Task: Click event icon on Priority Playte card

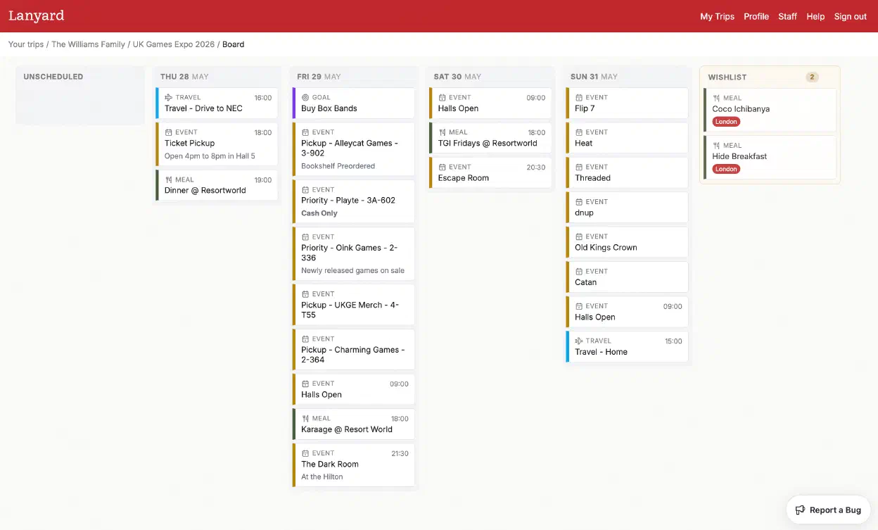Action: [x=305, y=190]
